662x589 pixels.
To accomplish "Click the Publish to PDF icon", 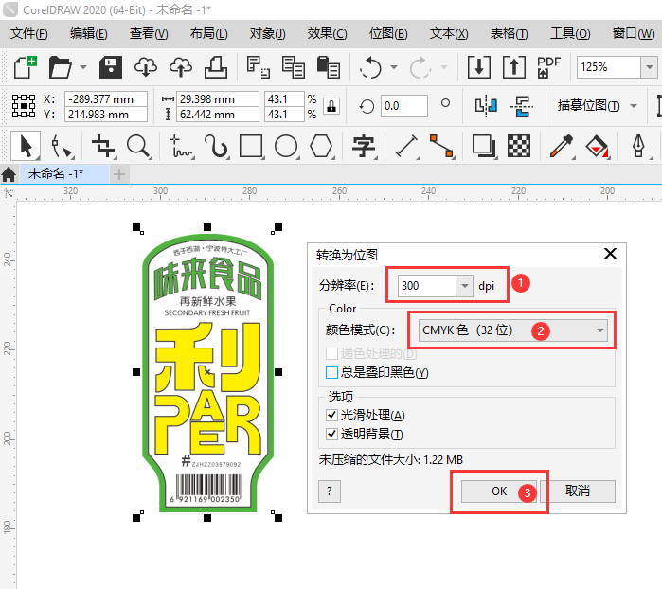I will coord(548,67).
